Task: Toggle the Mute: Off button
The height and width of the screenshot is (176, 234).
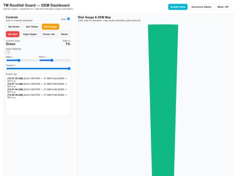Action: point(223,7)
